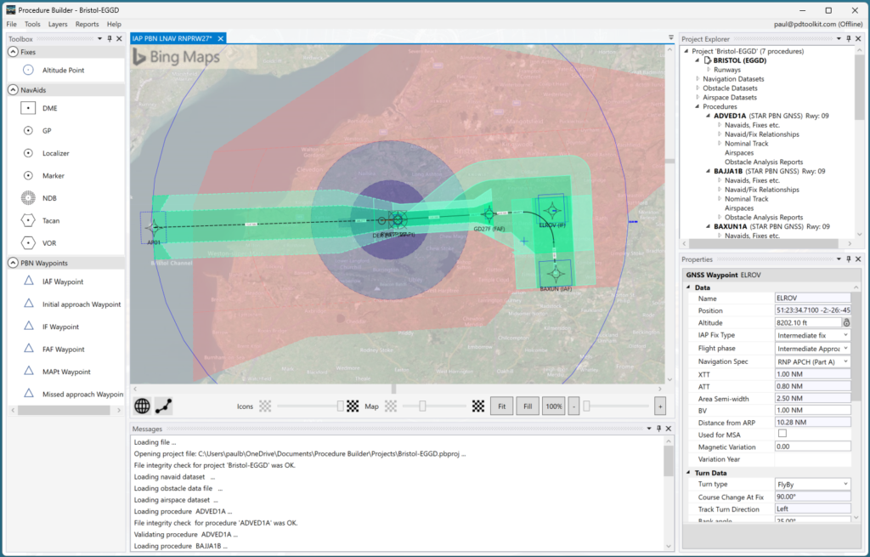Click the zoom out minus button
The width and height of the screenshot is (870, 557).
click(x=573, y=406)
